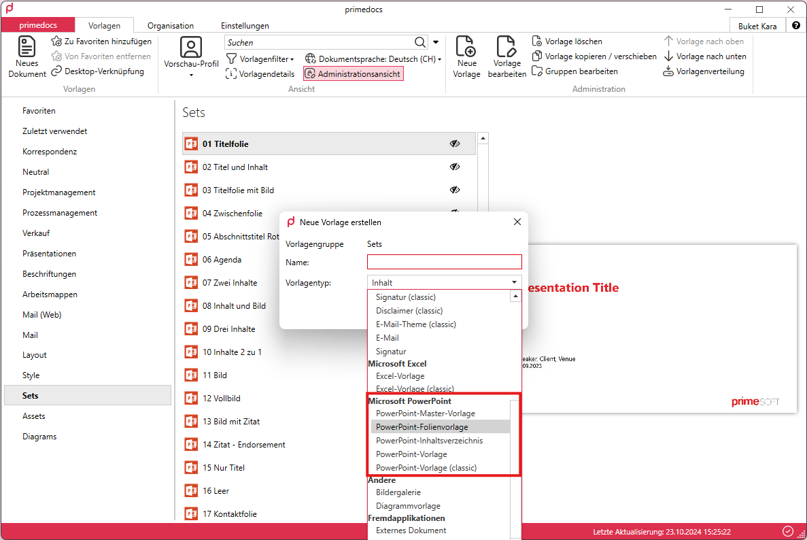
Task: Select template 10 Inhalte 2 zu 1
Action: 232,352
